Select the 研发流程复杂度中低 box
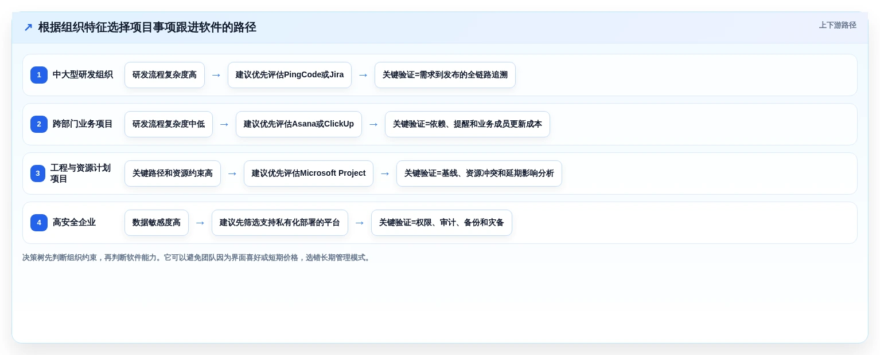 tap(169, 124)
